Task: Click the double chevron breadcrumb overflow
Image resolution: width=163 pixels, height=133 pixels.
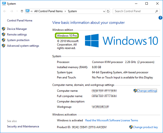Action: (x=32, y=11)
